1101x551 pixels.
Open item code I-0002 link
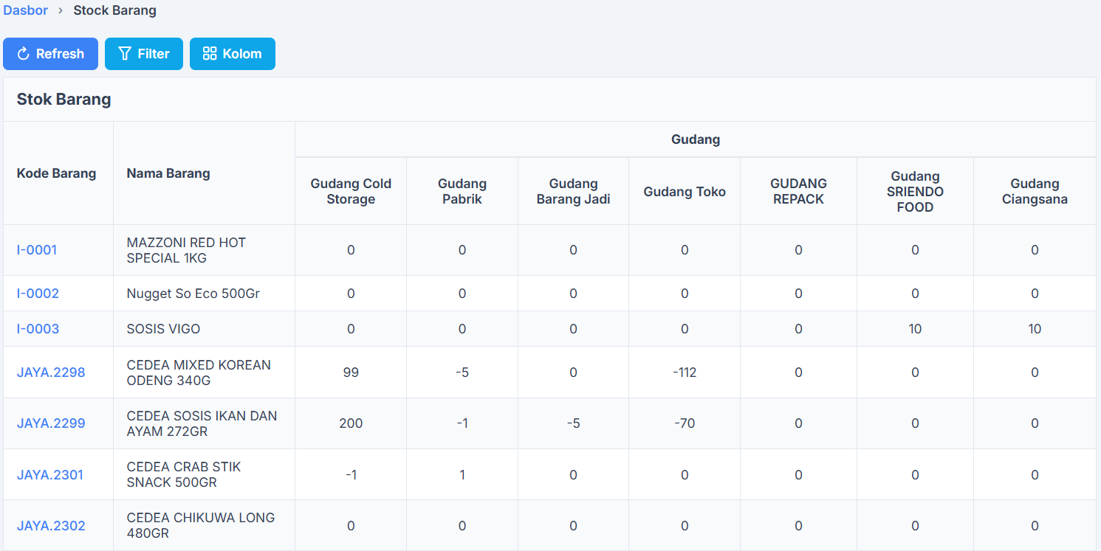(38, 294)
